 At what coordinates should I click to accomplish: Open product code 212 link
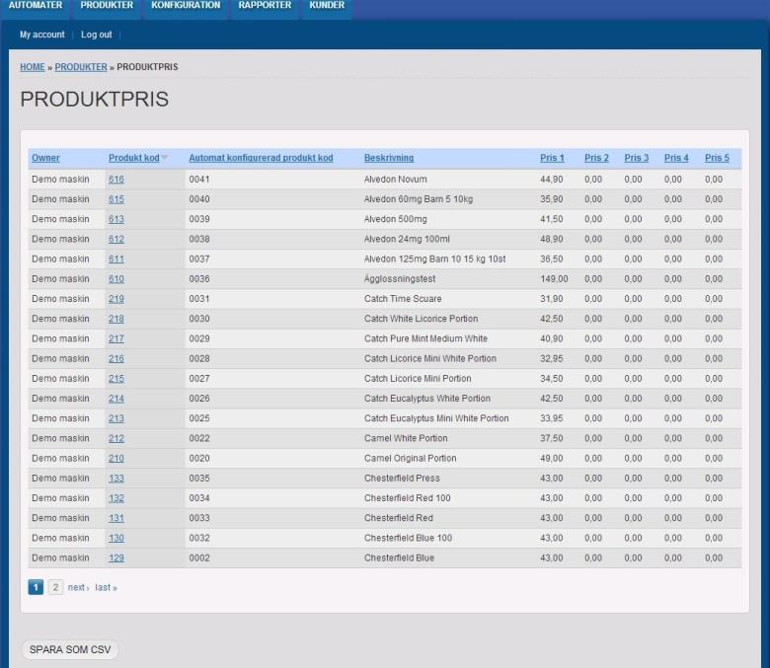tap(116, 439)
